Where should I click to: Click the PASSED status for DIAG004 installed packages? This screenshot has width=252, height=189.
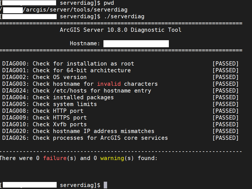coord(225,97)
